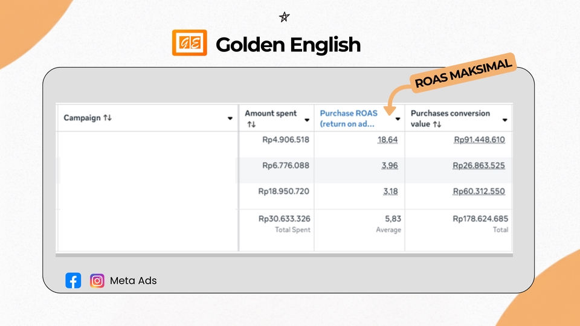The width and height of the screenshot is (580, 326).
Task: Open Amount spent column dropdown arrow
Action: coord(307,120)
